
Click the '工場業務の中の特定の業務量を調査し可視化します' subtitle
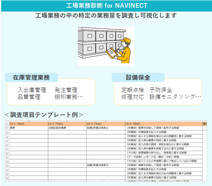(x=106, y=15)
